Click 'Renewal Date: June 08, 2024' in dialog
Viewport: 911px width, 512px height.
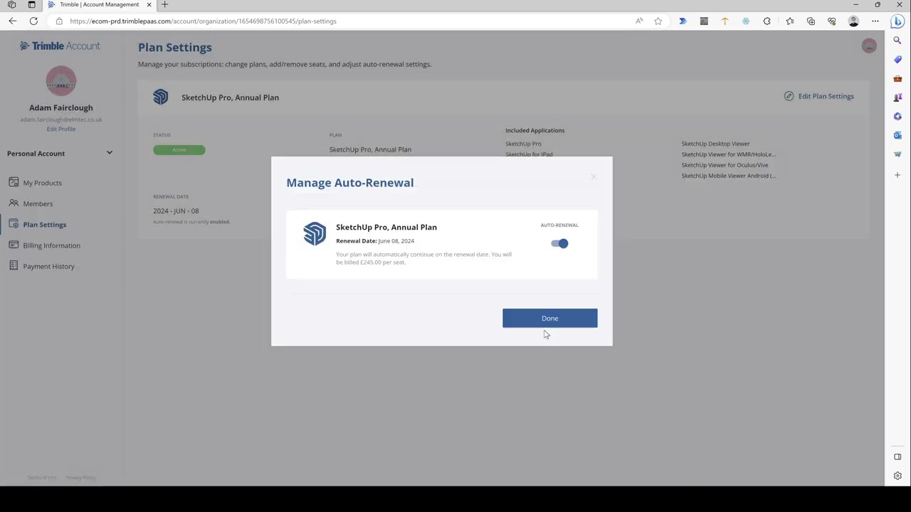pyautogui.click(x=375, y=241)
